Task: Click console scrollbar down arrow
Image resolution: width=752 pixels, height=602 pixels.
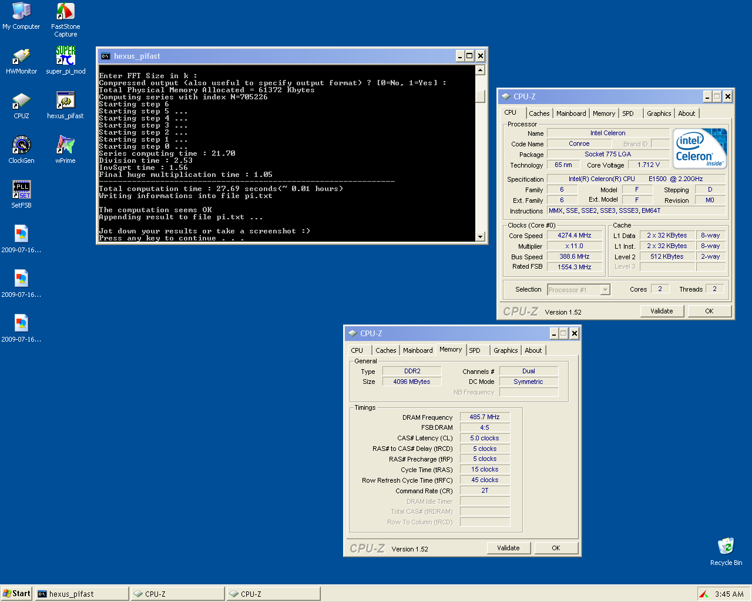Action: (x=480, y=236)
